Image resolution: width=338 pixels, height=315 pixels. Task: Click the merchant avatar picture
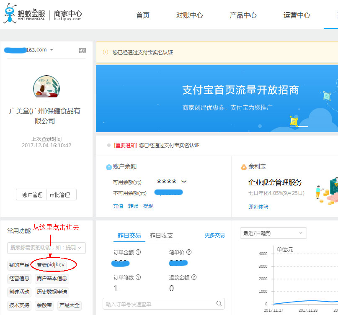tap(46, 86)
